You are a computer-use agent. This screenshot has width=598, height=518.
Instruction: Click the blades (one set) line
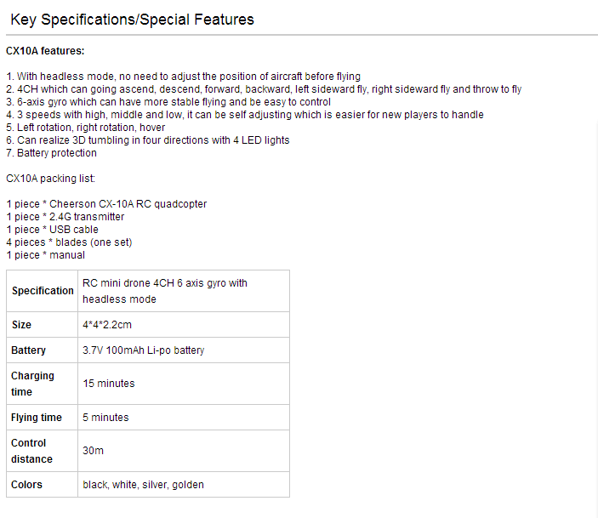69,242
